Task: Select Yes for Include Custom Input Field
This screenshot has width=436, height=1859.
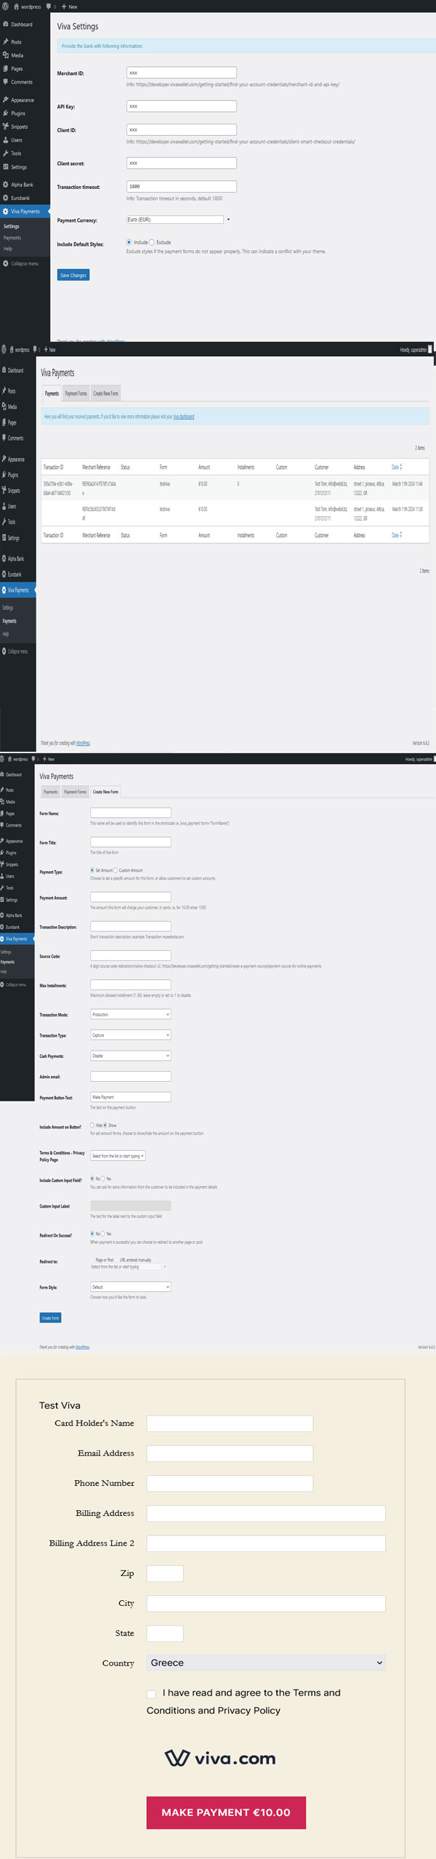Action: click(x=103, y=1179)
